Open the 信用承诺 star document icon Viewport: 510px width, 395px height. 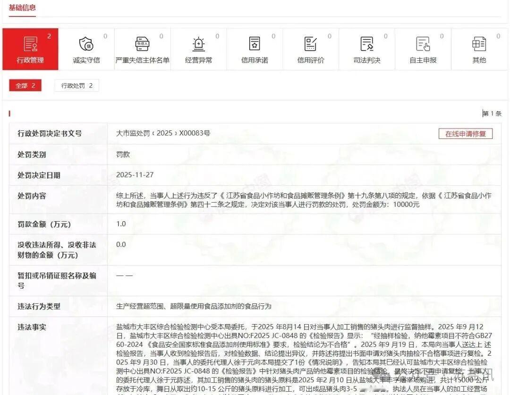(255, 45)
